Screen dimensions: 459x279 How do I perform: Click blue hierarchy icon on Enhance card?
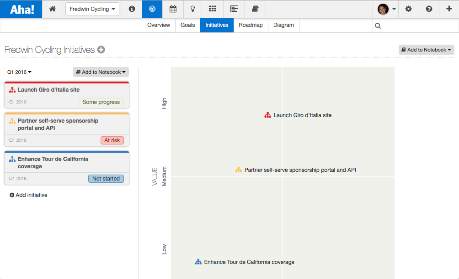click(x=12, y=159)
